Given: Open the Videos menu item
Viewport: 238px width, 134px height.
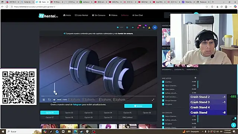Looking at the screenshot, I should point(113,15).
